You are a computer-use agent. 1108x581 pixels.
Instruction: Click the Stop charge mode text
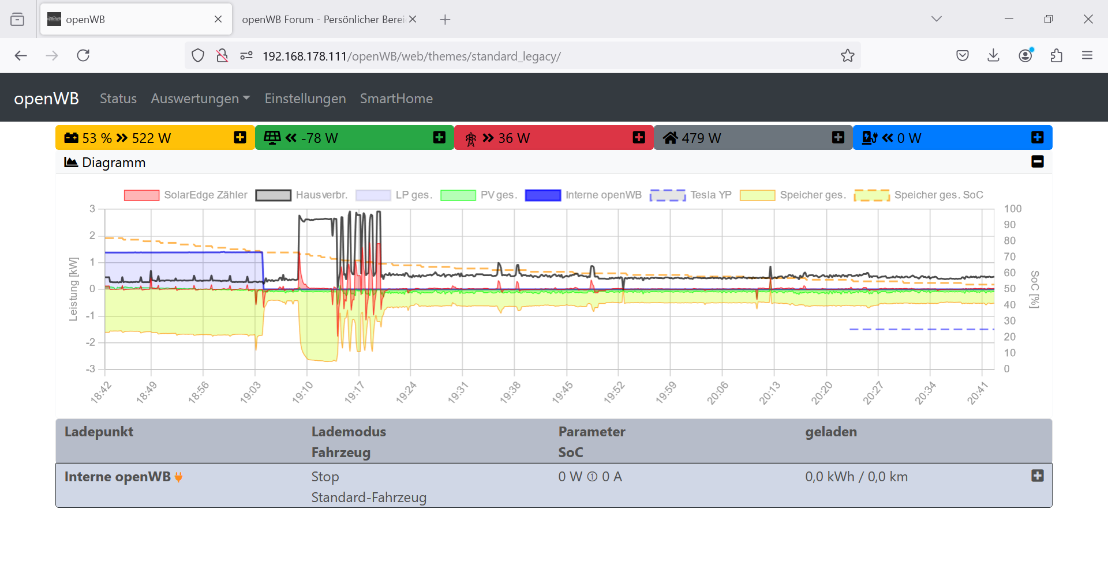click(x=325, y=477)
